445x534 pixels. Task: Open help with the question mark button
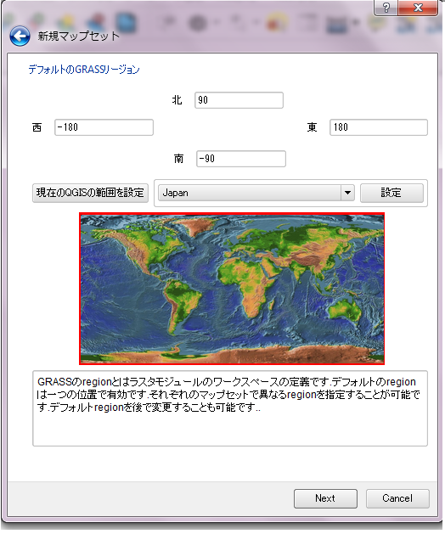[x=386, y=8]
